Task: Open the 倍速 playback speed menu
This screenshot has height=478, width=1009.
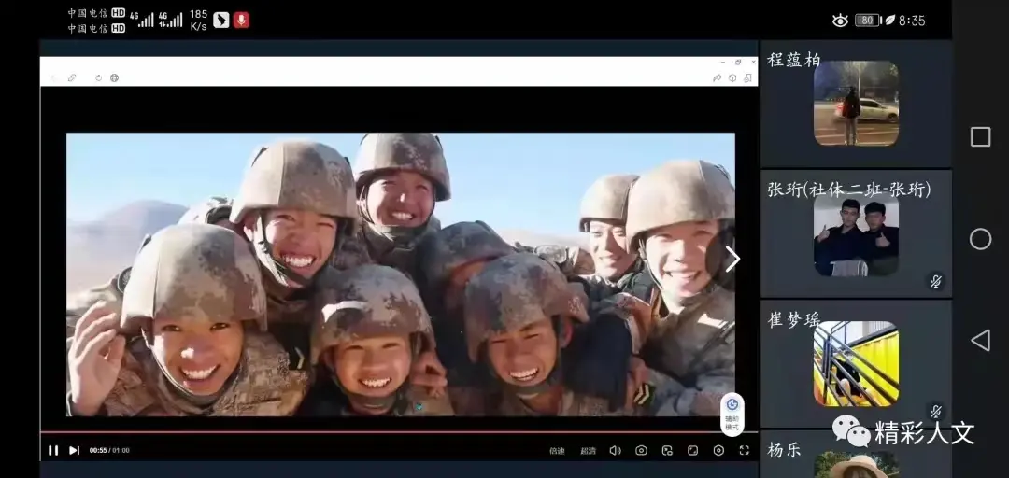Action: 557,451
